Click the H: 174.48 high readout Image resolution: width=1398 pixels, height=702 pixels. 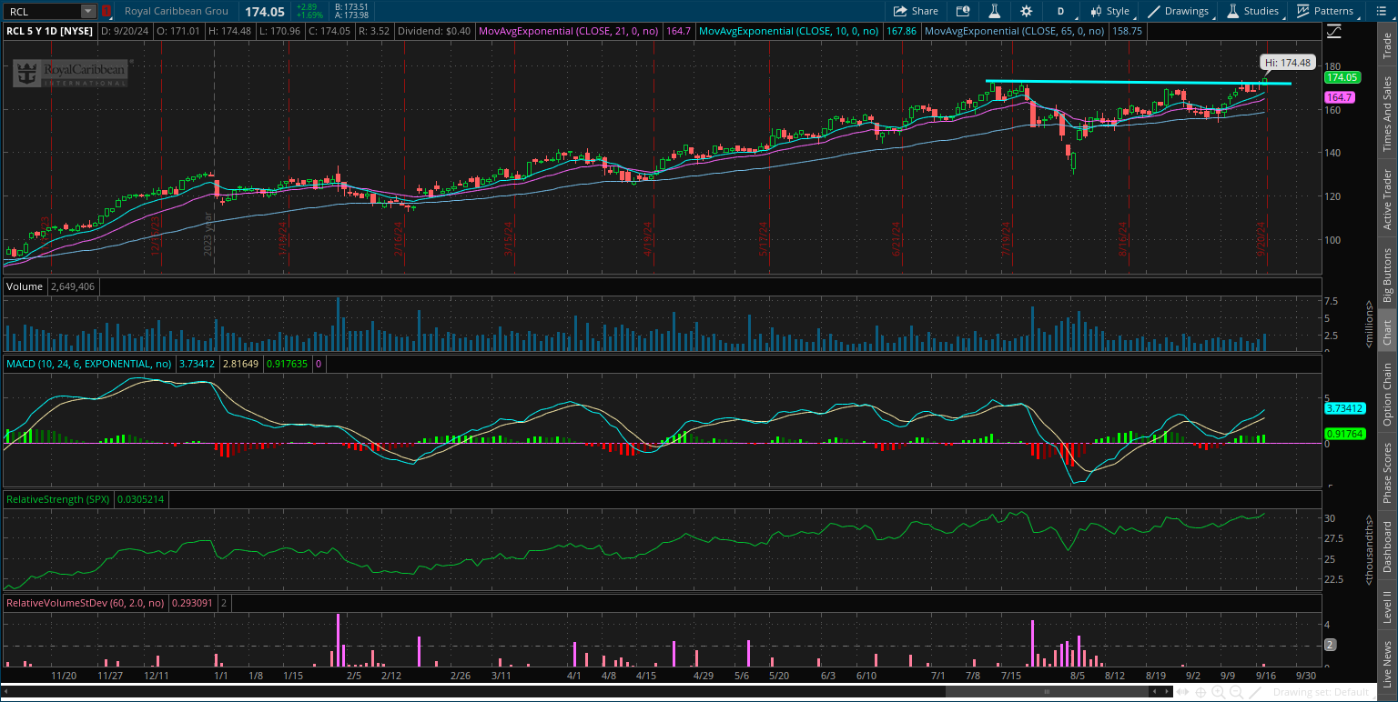coord(231,31)
